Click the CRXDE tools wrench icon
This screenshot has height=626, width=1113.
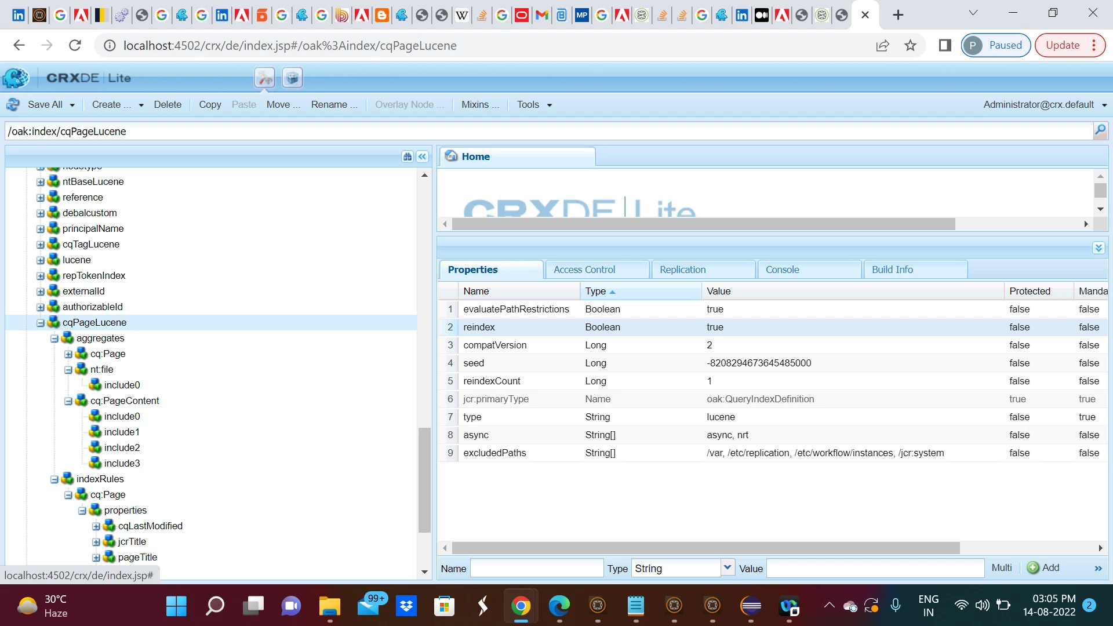click(x=264, y=78)
